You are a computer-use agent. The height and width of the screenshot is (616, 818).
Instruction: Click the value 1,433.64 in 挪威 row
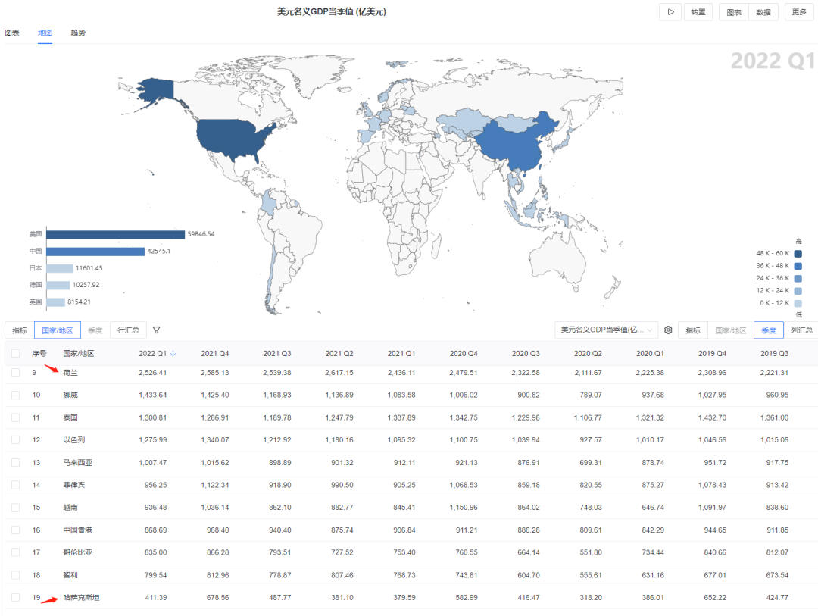pyautogui.click(x=152, y=396)
